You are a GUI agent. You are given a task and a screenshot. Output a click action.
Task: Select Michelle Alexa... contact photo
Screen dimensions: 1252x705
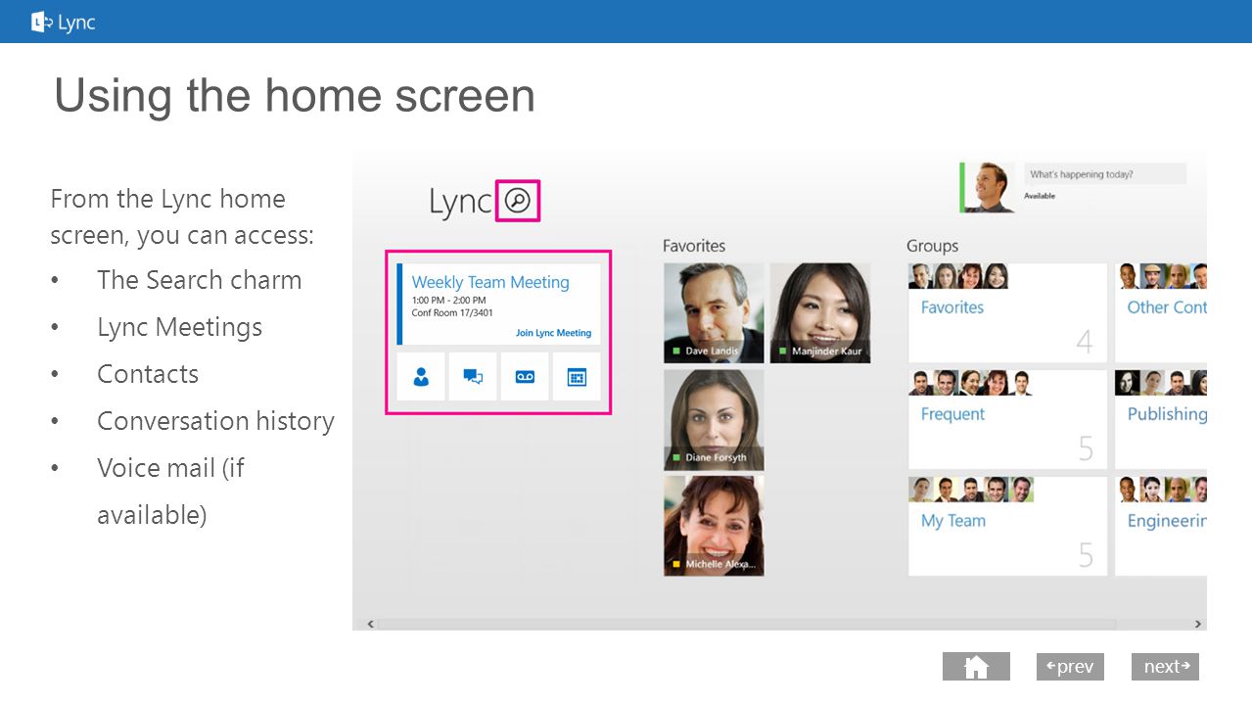(x=714, y=526)
